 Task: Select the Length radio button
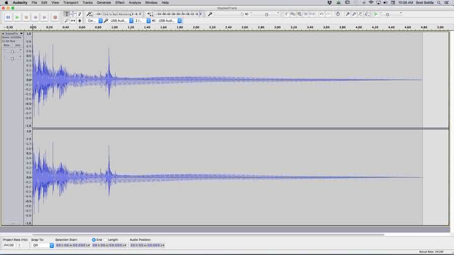(105, 240)
